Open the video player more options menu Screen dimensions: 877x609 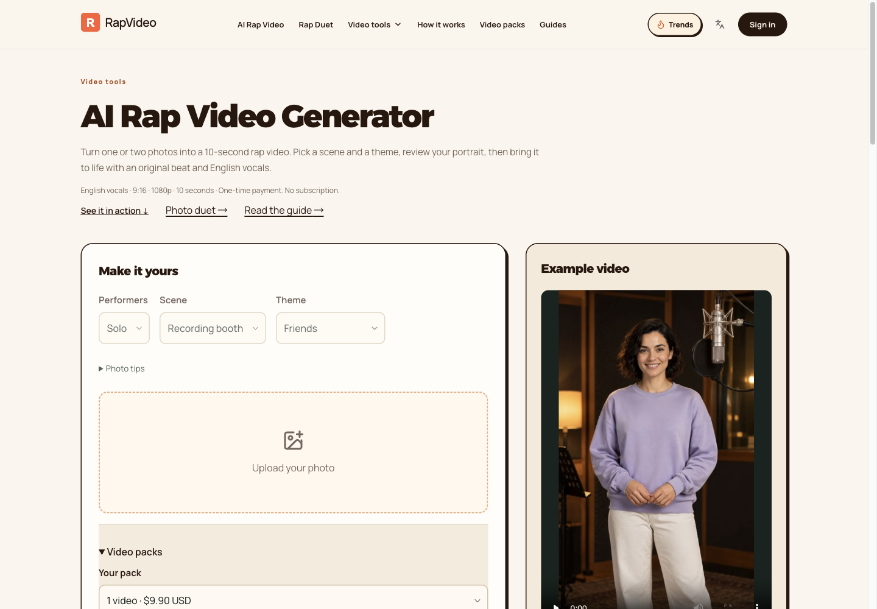coord(757,607)
